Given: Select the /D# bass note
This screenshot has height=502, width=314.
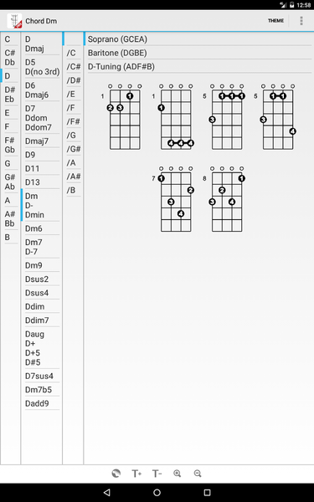Looking at the screenshot, I should (74, 80).
